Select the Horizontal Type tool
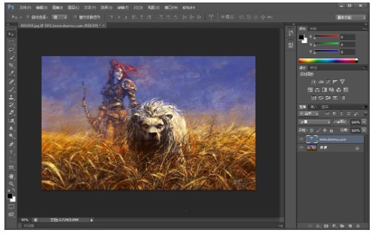This screenshot has width=371, height=235. [11, 152]
